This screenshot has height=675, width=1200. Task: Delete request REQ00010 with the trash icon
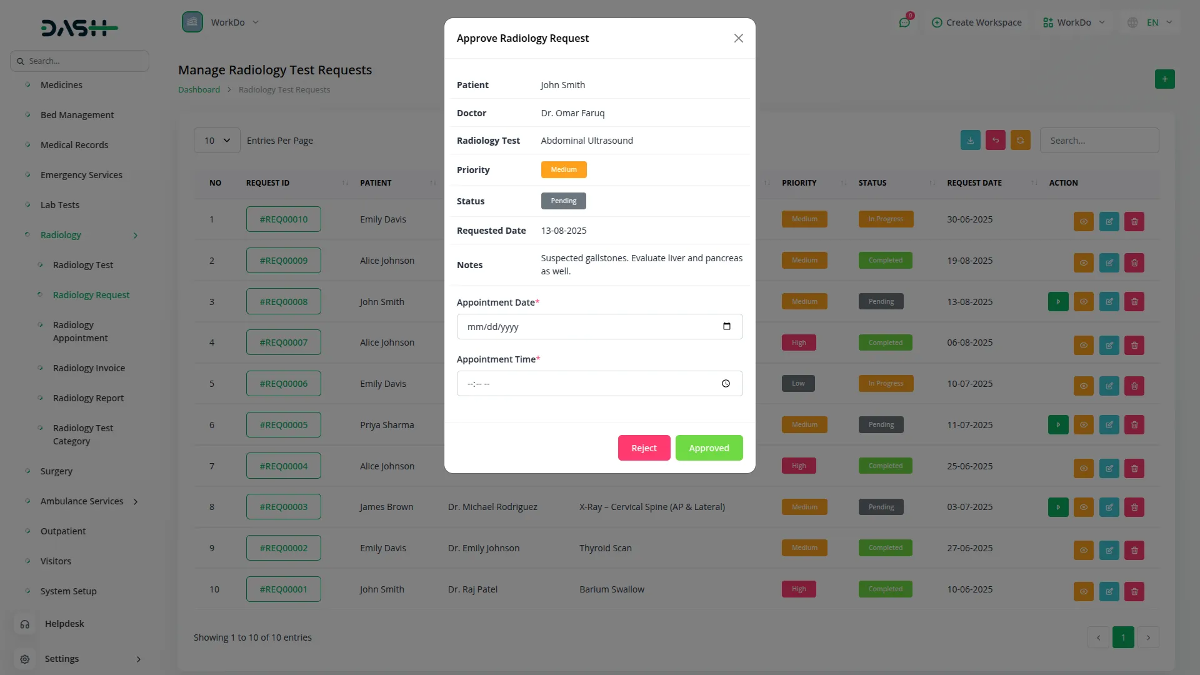click(1134, 221)
